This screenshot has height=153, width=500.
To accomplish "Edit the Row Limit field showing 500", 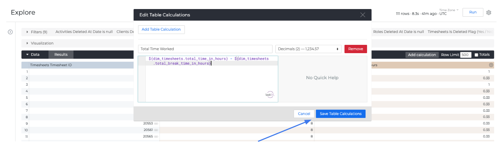I will [465, 55].
